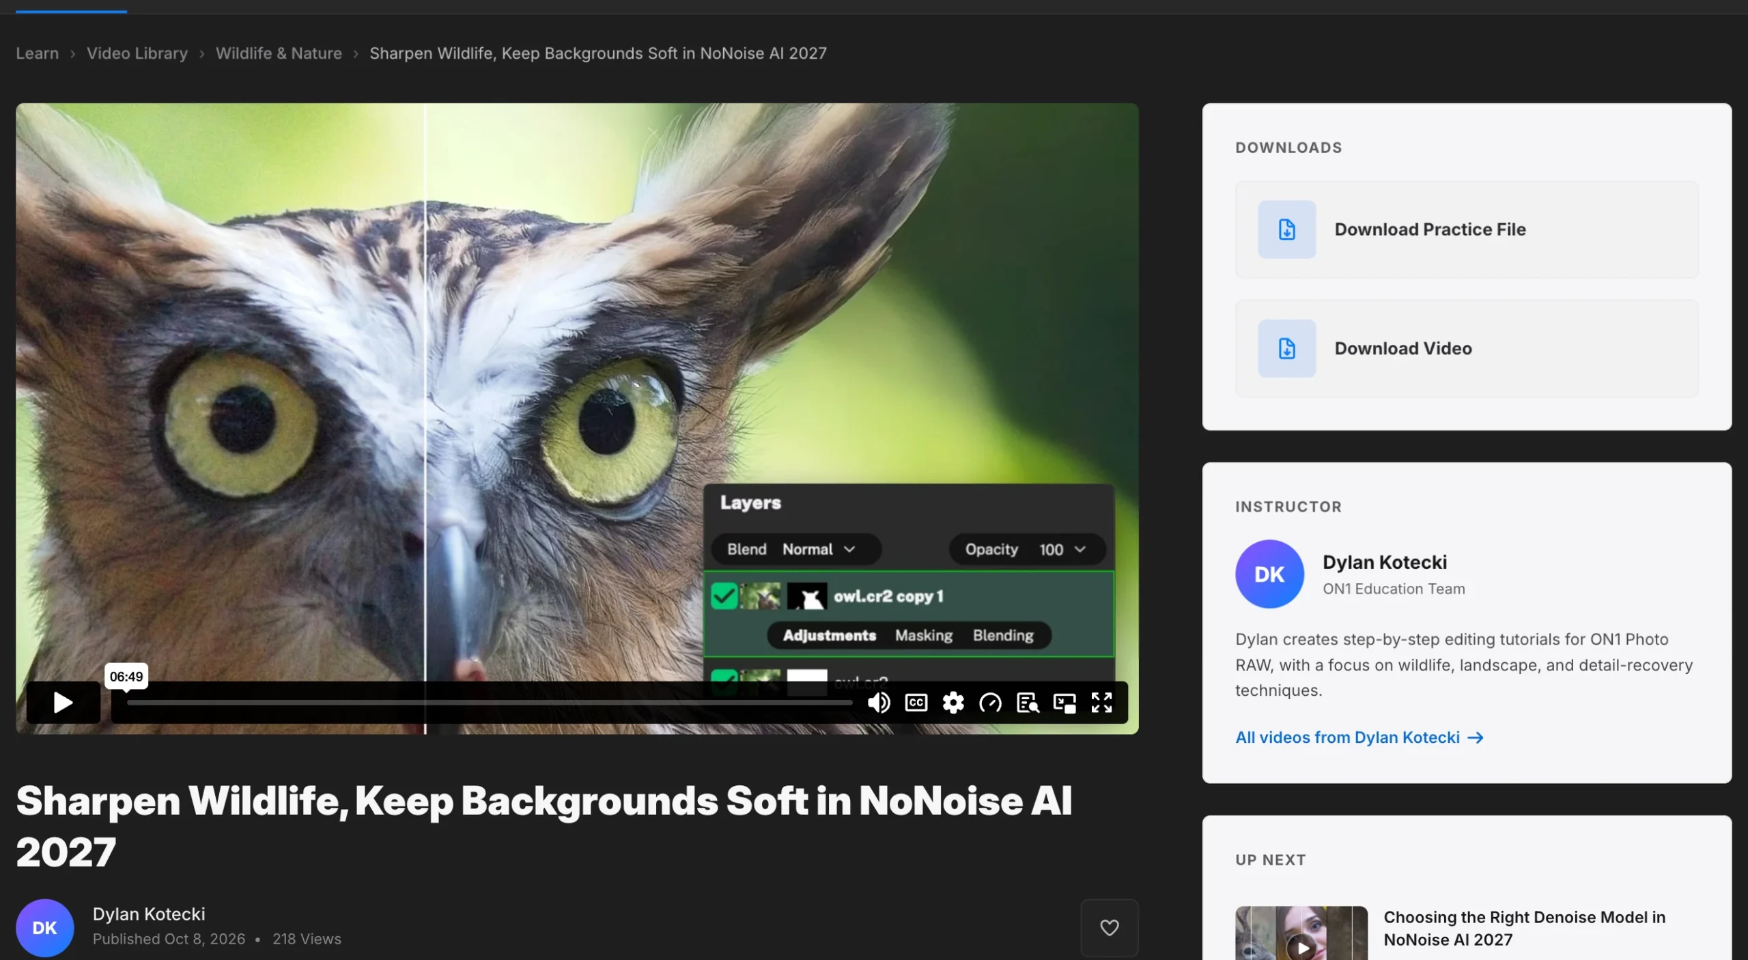Image resolution: width=1748 pixels, height=960 pixels.
Task: Click the '218 Views' text
Action: point(307,939)
